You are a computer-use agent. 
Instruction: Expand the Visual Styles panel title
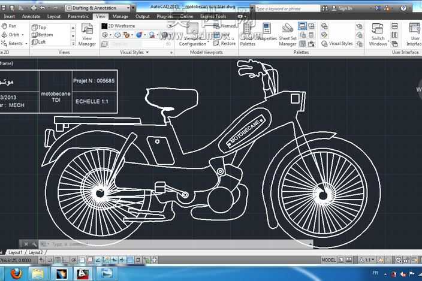click(x=134, y=52)
